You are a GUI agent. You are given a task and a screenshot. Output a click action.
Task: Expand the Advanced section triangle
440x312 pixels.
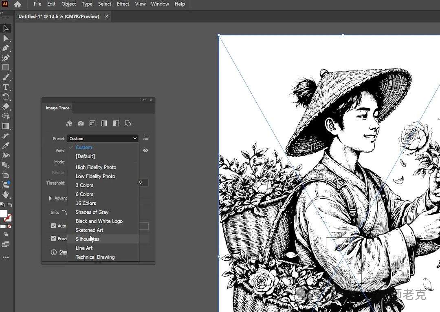(50, 198)
